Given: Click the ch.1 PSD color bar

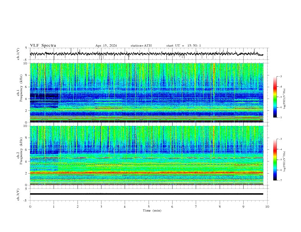Looking at the screenshot, I should tap(275, 97).
